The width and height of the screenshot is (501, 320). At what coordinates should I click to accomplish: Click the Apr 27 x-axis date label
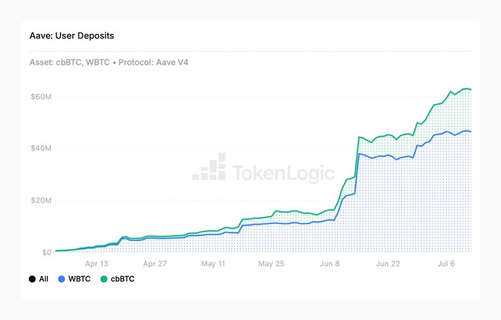tap(155, 264)
